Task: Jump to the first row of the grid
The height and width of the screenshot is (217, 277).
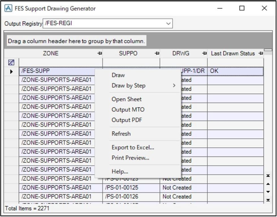Action: tap(268, 176)
